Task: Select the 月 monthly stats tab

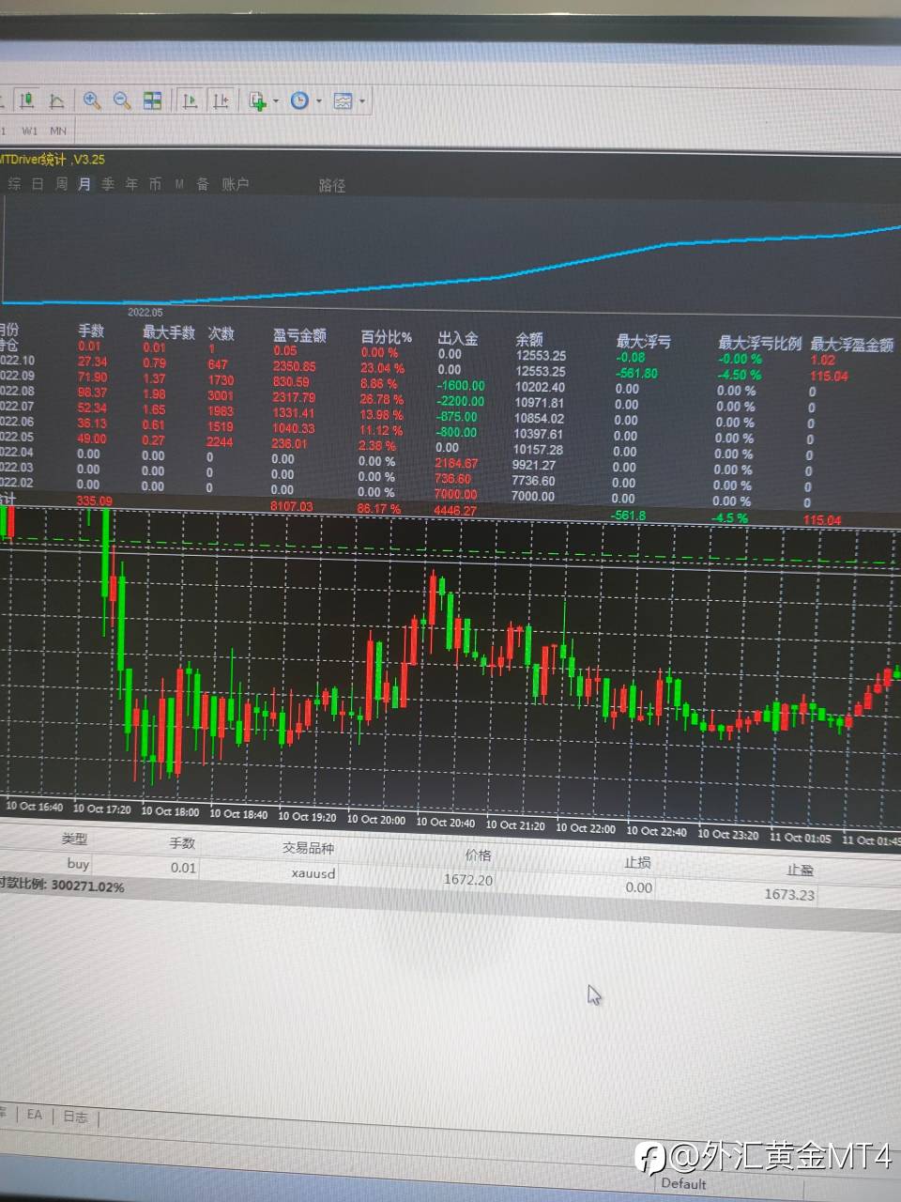Action: 84,184
